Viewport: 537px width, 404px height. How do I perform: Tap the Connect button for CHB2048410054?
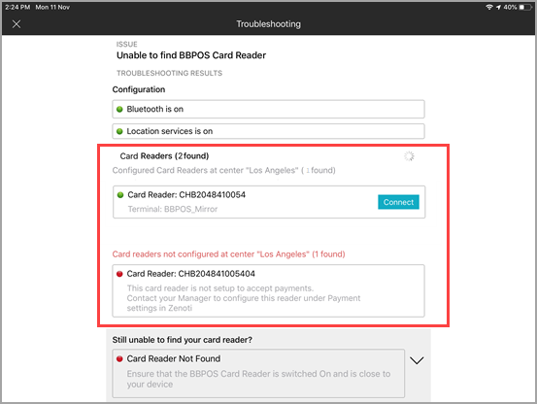pos(398,202)
